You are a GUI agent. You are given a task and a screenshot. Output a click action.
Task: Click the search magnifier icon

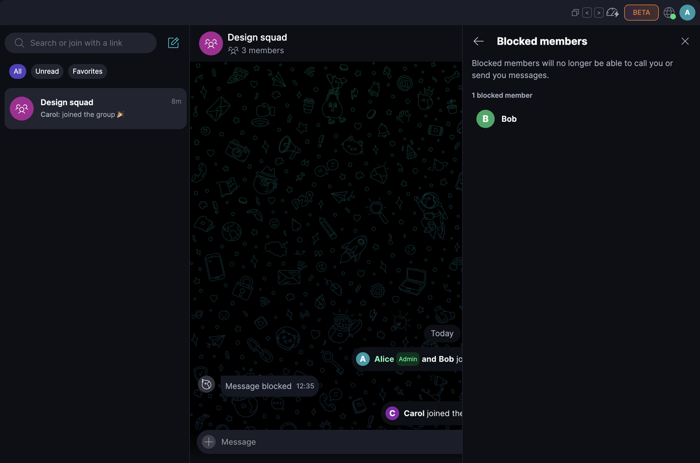(19, 43)
